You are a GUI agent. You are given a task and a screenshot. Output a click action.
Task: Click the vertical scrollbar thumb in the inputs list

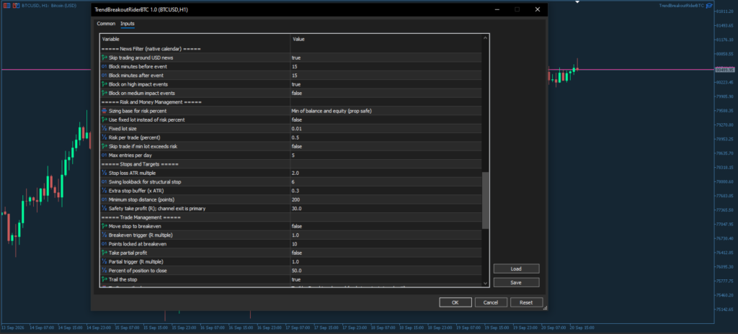486,200
